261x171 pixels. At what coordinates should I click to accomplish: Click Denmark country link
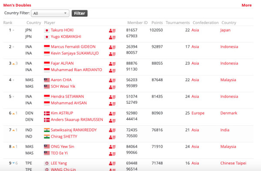click(x=229, y=113)
